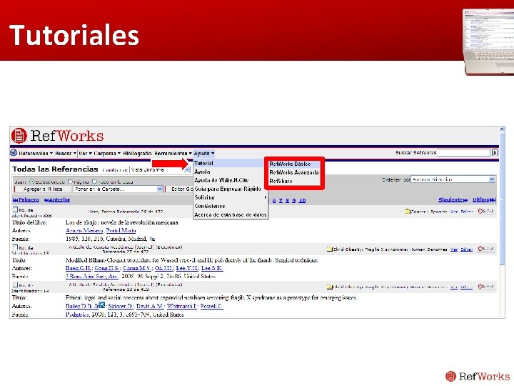Open the Skinner D. author link
The width and height of the screenshot is (514, 386).
[121, 306]
